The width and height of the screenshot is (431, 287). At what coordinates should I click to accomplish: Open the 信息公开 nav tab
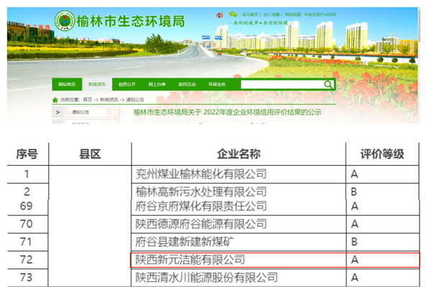126,85
